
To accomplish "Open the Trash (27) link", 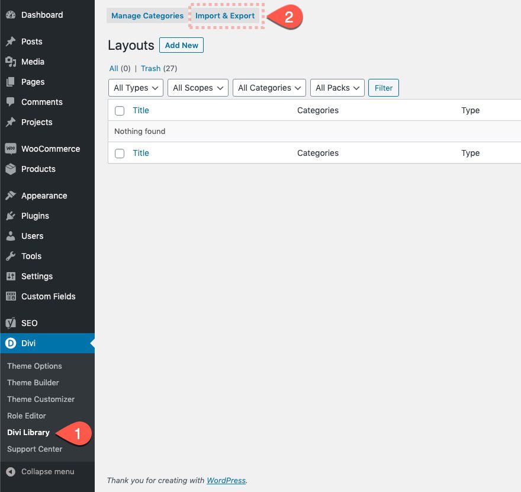I will pyautogui.click(x=150, y=68).
